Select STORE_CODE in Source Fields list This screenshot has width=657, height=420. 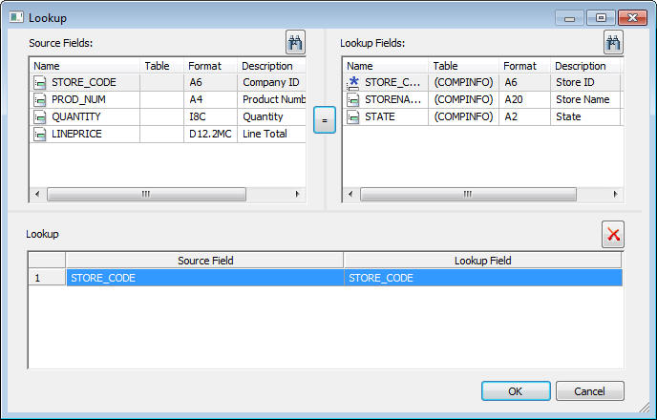point(84,82)
